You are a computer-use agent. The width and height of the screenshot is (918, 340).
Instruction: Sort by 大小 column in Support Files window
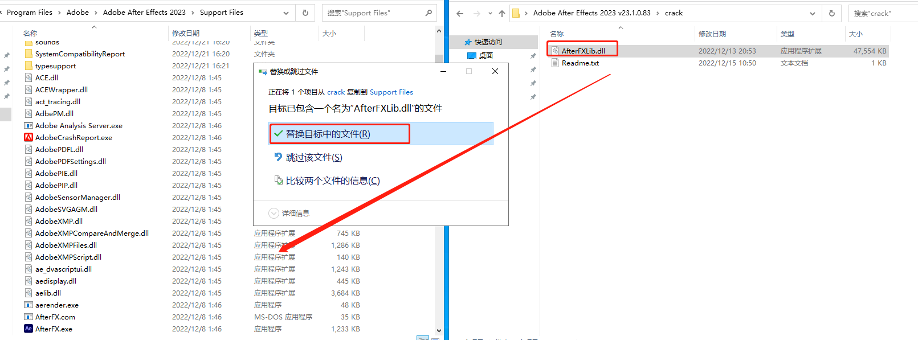click(329, 34)
